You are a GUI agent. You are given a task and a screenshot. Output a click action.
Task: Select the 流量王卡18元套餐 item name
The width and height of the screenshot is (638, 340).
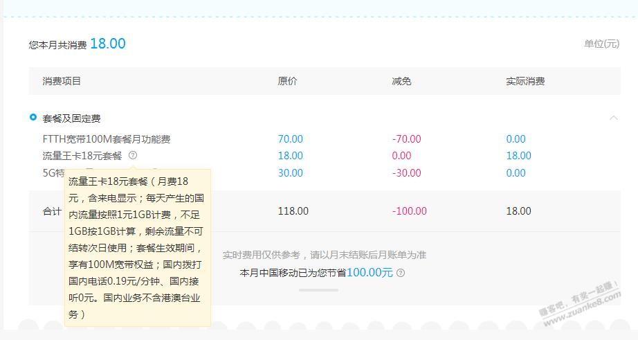point(82,156)
